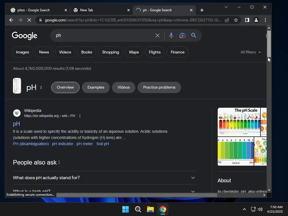The width and height of the screenshot is (288, 216).
Task: Expand the 'What is a high pH?' question
Action: 104,191
